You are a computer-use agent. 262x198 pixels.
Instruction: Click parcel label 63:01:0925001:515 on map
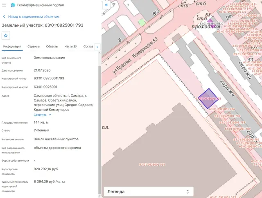point(152,164)
